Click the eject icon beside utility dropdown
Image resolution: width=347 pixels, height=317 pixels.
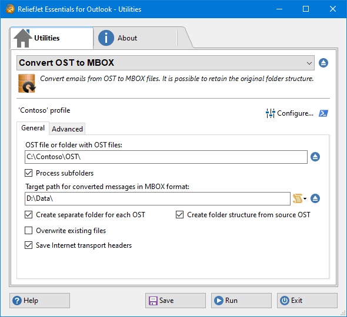pos(323,63)
